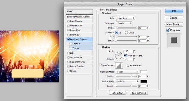Enable the Pattern Overlay checkbox
The width and height of the screenshot is (189, 101).
pos(68,66)
